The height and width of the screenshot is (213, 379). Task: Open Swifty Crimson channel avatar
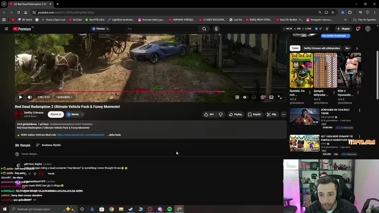pos(19,114)
